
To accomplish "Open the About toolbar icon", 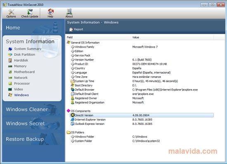I will (69, 12).
